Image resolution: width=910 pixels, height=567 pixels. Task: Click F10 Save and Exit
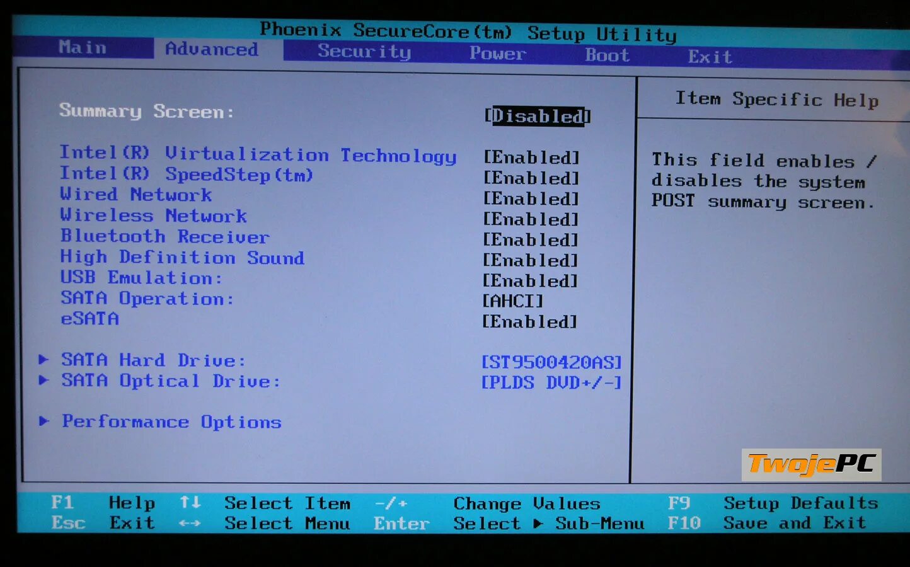coord(767,523)
